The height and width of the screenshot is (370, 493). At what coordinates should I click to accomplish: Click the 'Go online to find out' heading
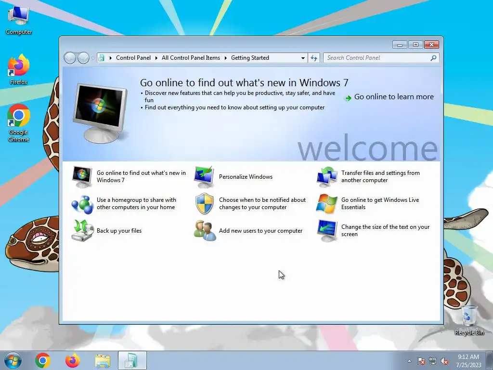(244, 83)
